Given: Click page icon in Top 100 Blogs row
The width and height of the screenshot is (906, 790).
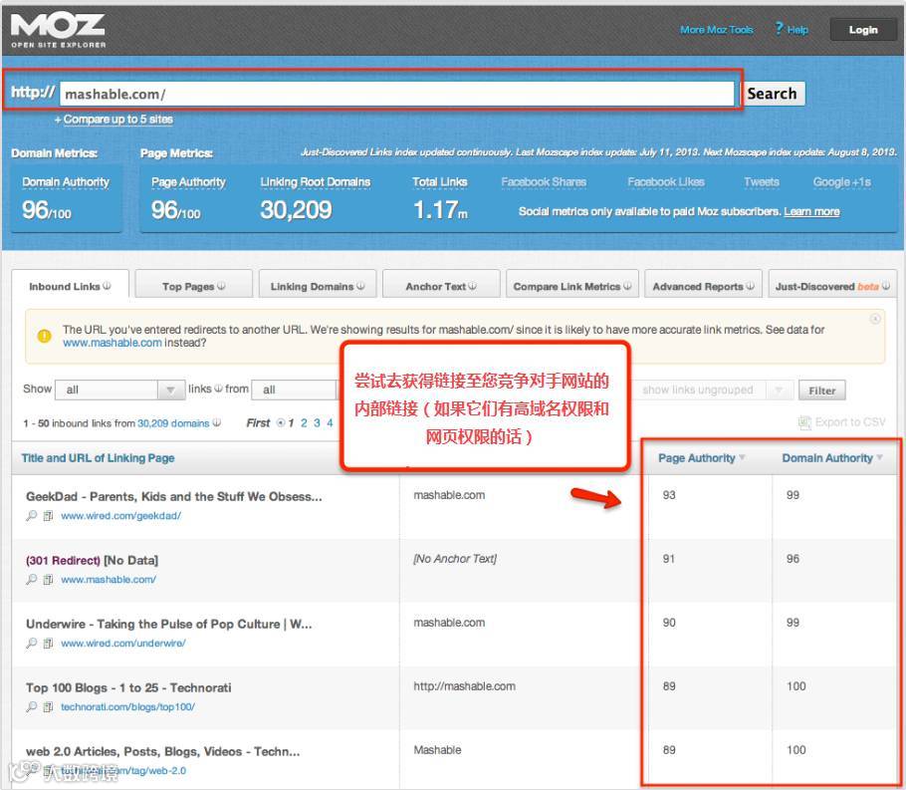Looking at the screenshot, I should (x=49, y=706).
